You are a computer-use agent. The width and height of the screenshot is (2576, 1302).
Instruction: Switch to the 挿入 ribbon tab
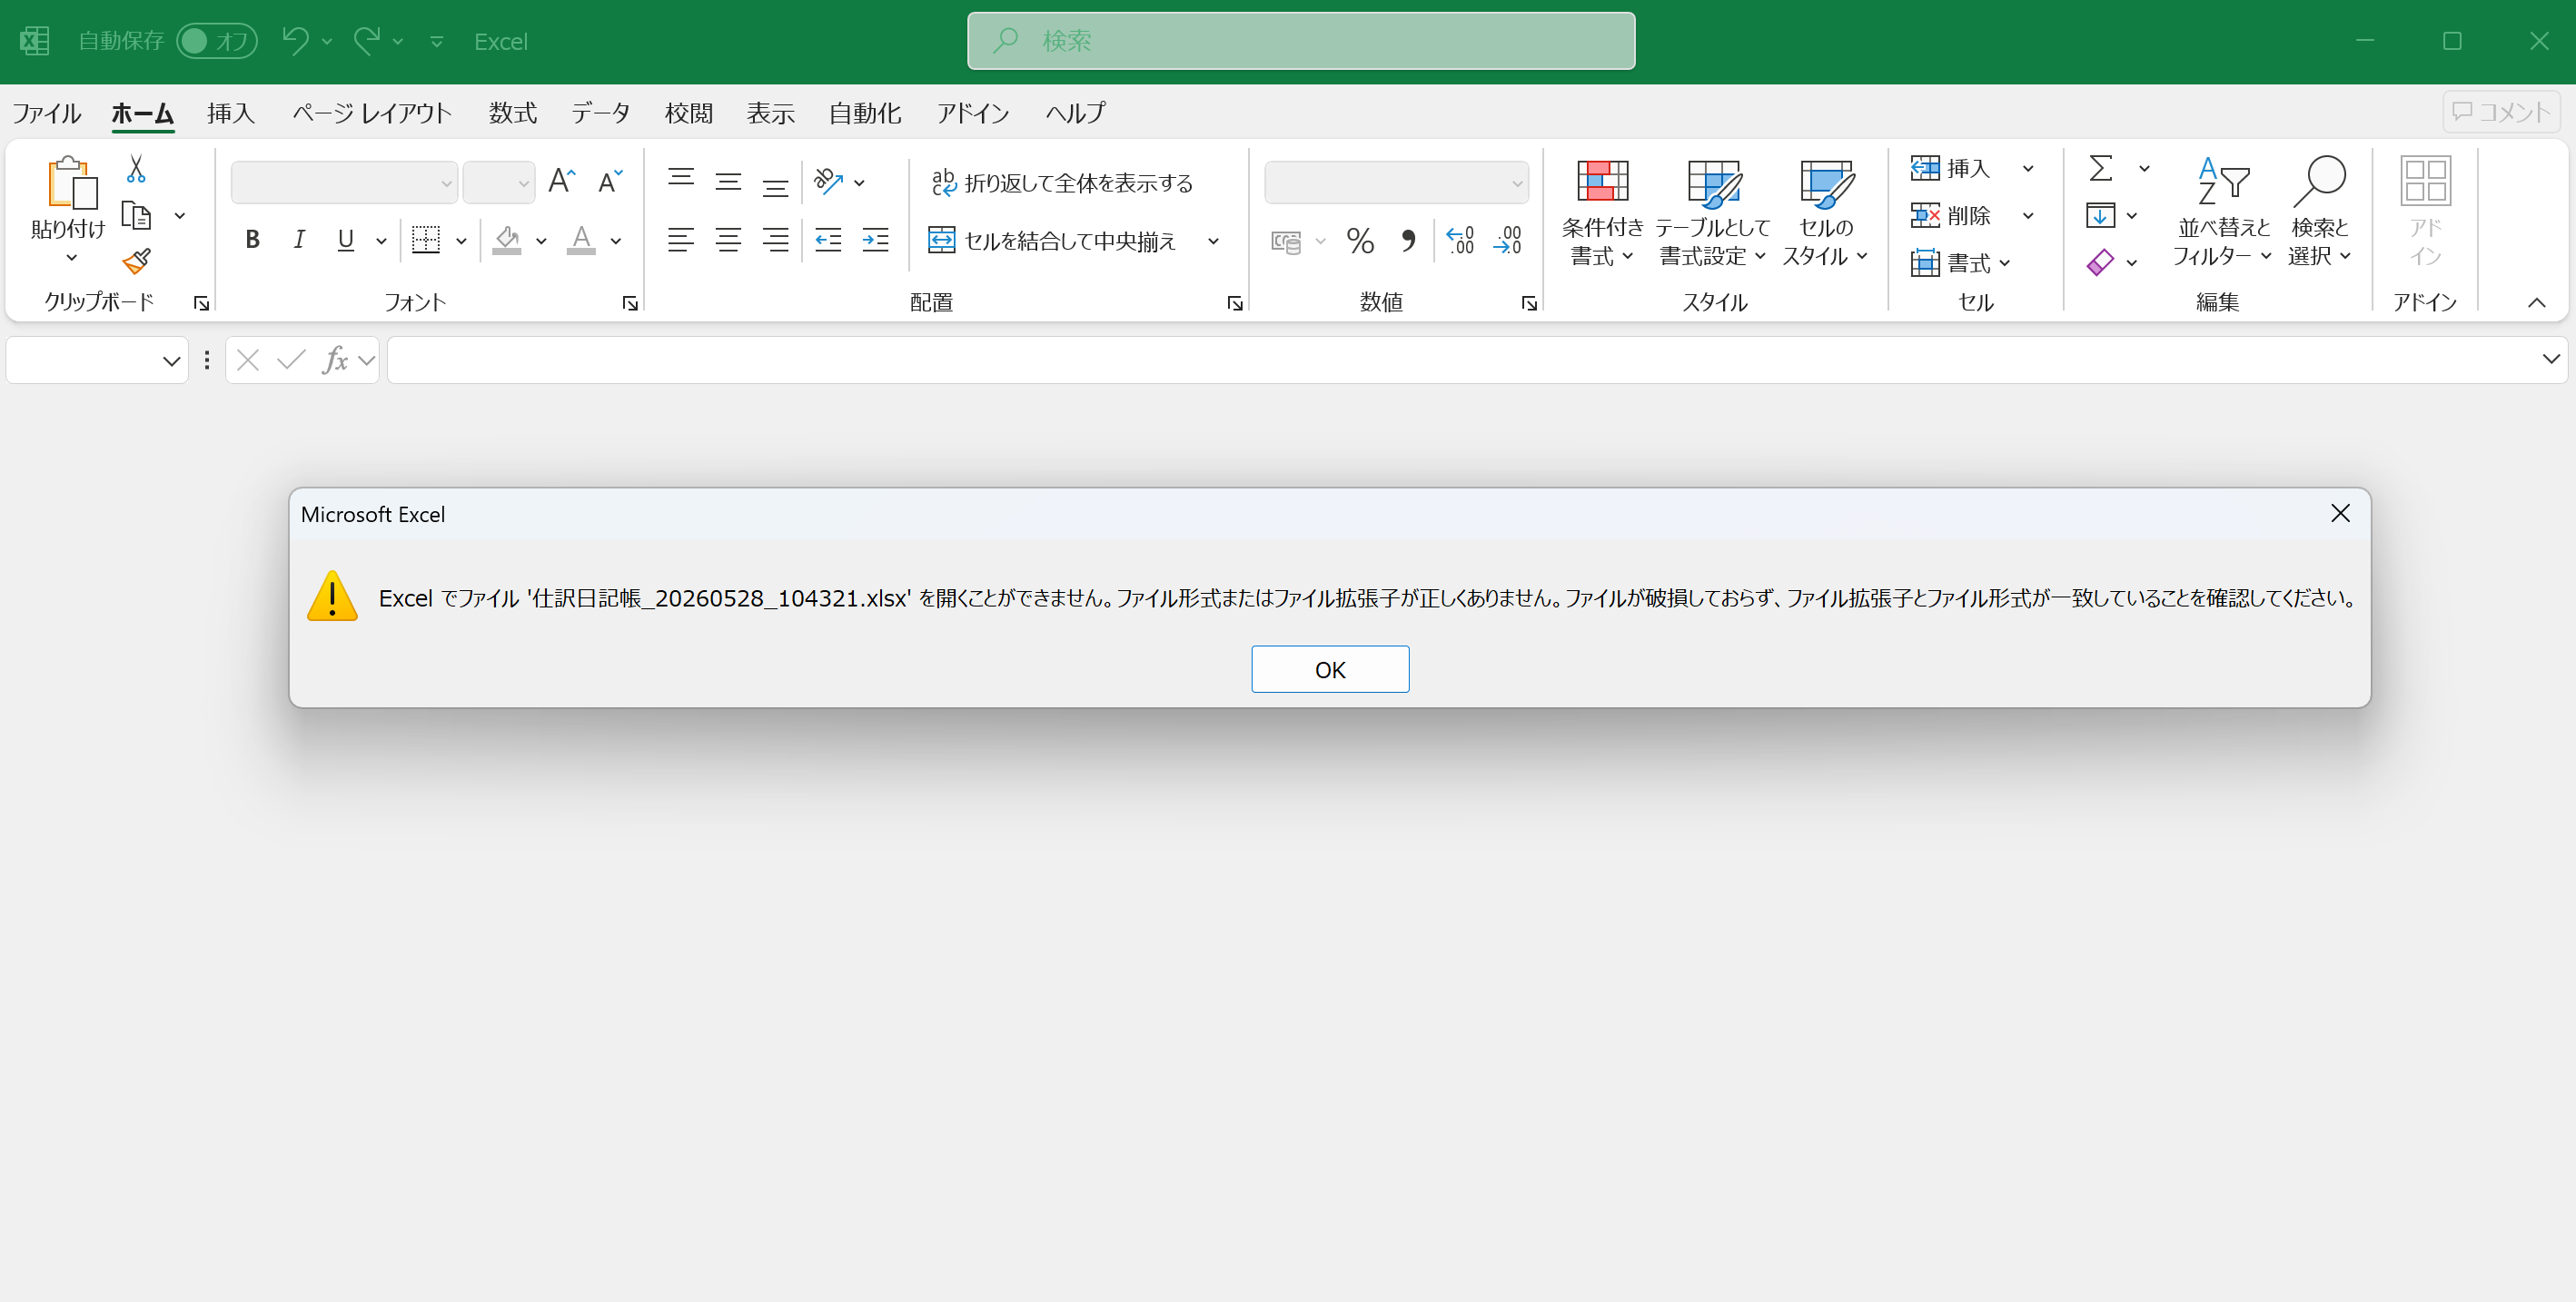coord(231,113)
